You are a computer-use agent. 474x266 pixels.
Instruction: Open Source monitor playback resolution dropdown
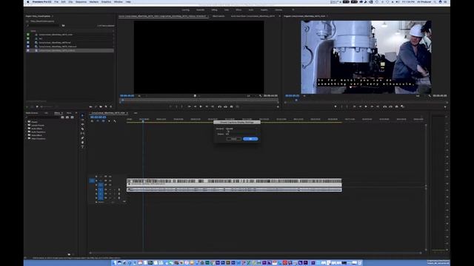pyautogui.click(x=250, y=96)
